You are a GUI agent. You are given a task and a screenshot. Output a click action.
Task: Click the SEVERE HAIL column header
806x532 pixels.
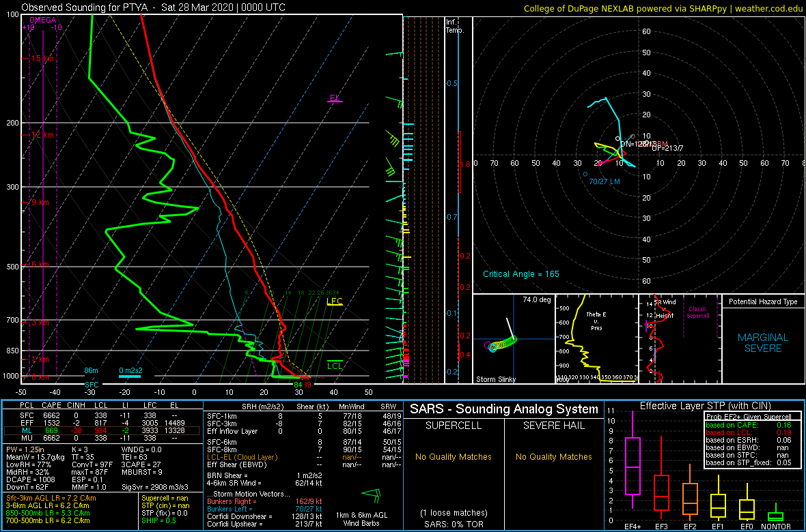point(554,427)
